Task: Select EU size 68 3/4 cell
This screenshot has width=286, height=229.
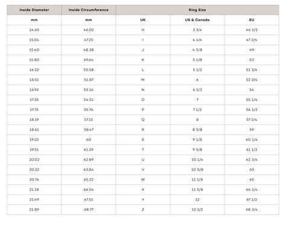Action: (252, 210)
